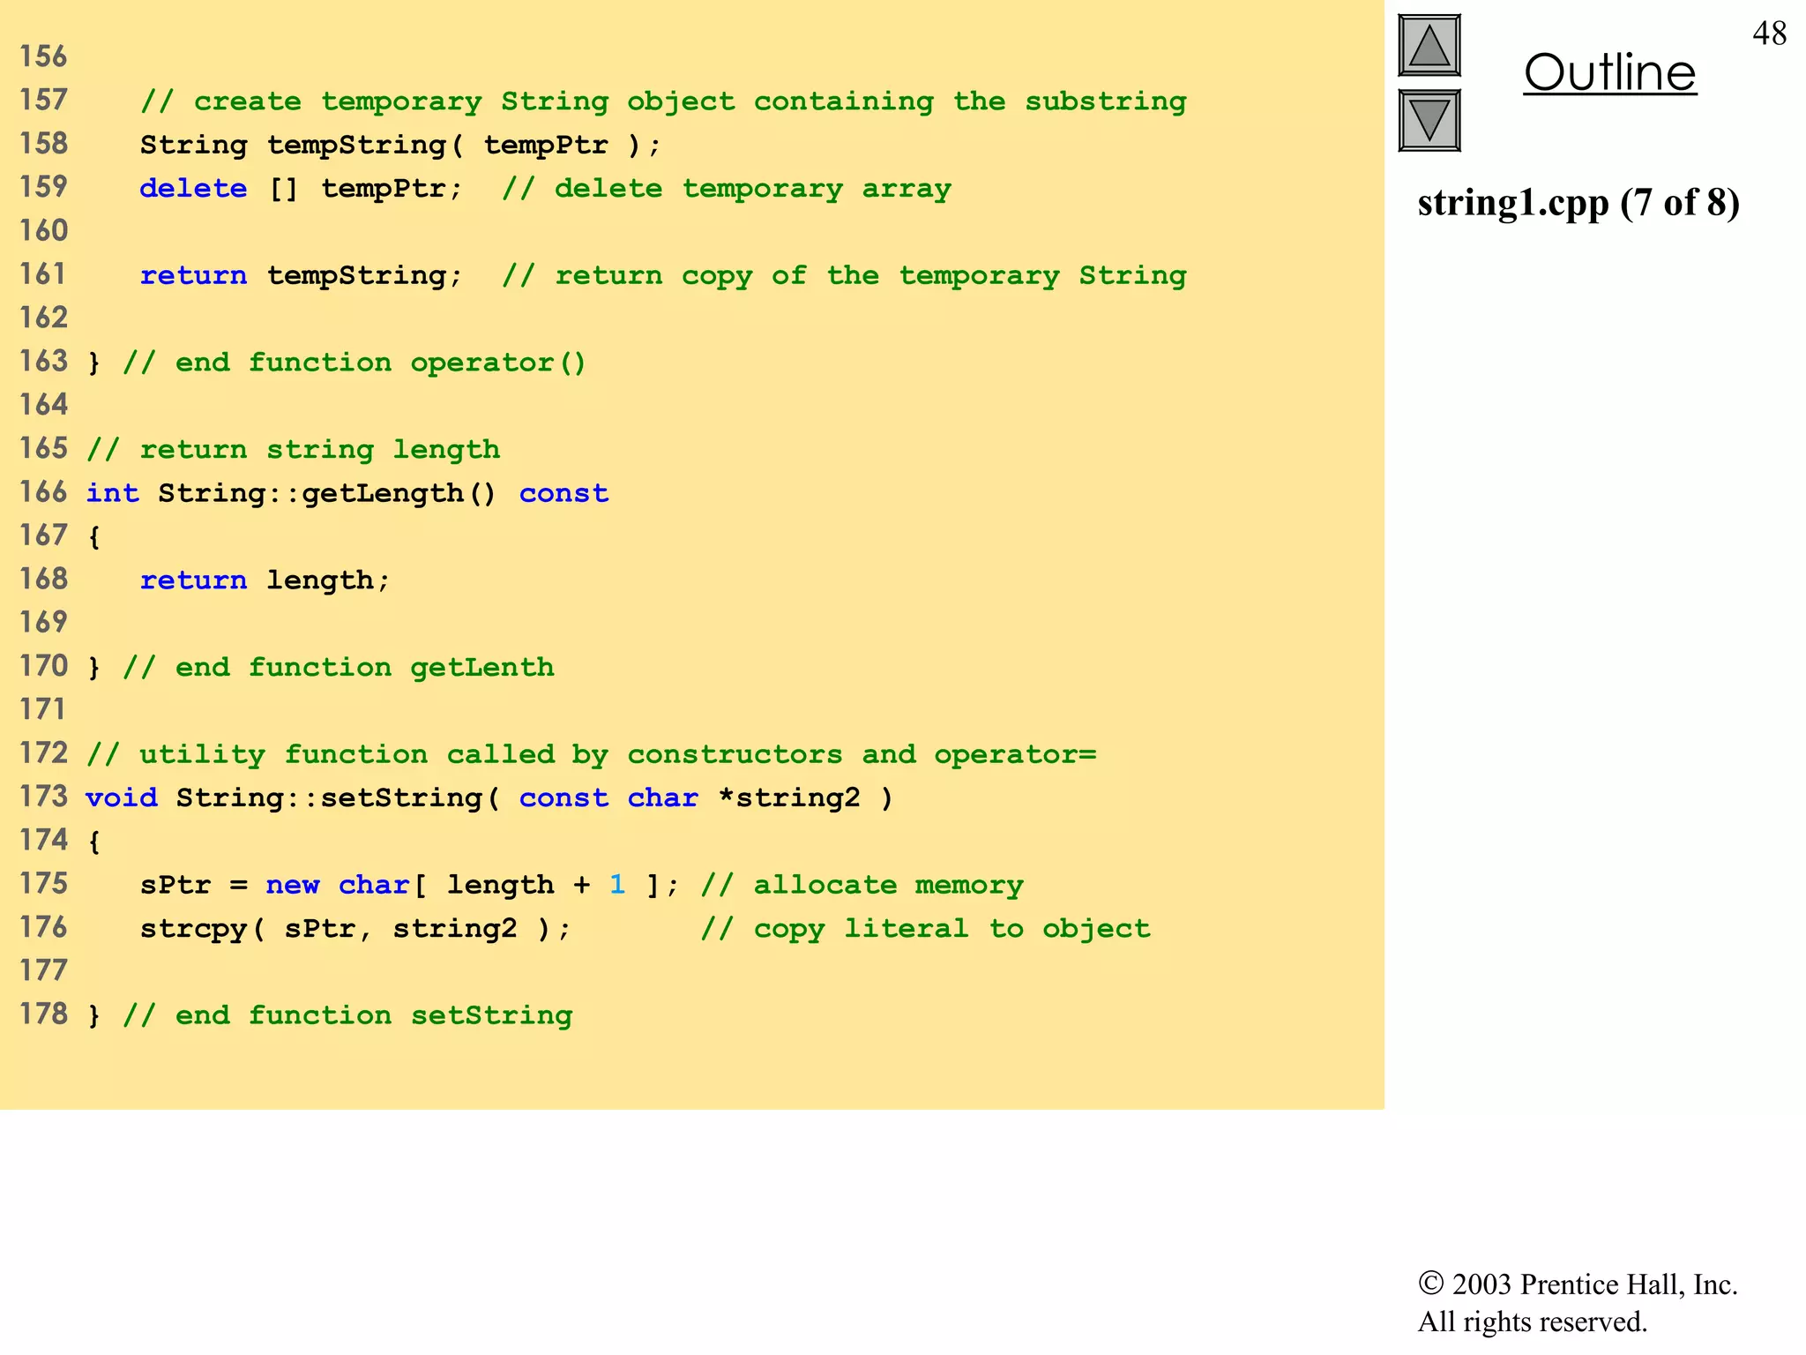The width and height of the screenshot is (1806, 1355).
Task: Click slide number 48
Action: point(1769,34)
